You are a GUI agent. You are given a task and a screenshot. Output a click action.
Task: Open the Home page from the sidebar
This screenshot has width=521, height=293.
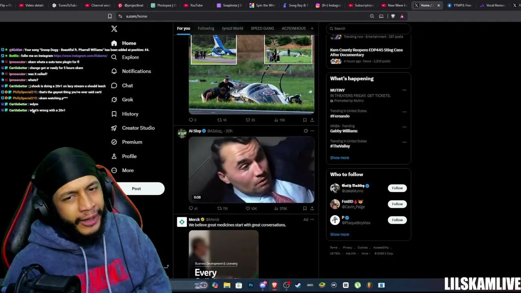(x=124, y=43)
